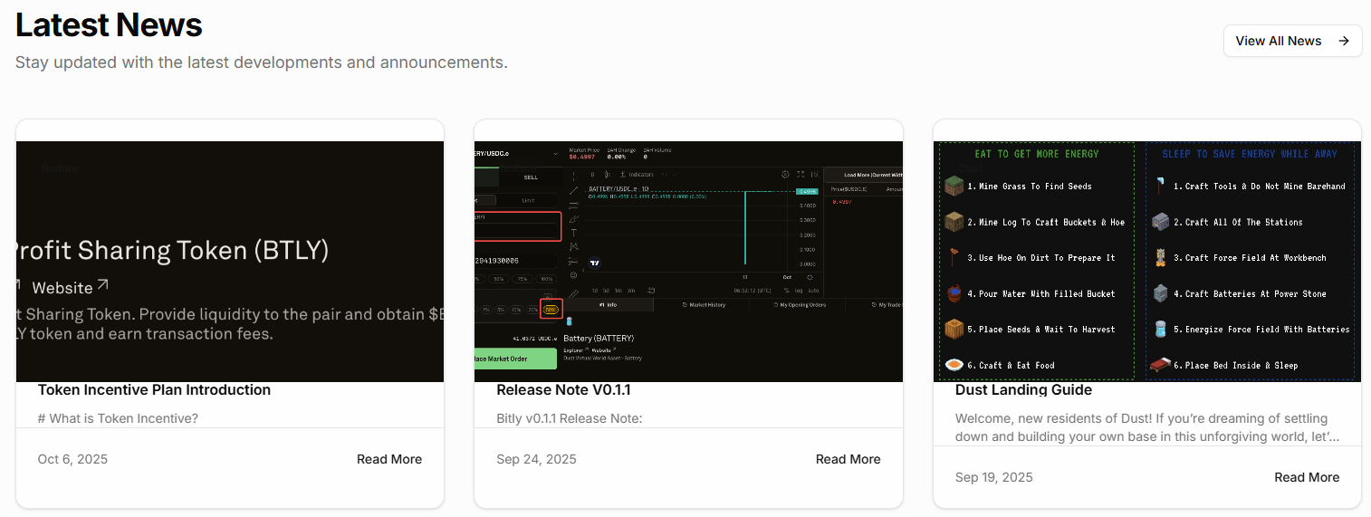Click the 'Sep 19, 2025' date text
The height and width of the screenshot is (517, 1371).
coord(993,477)
